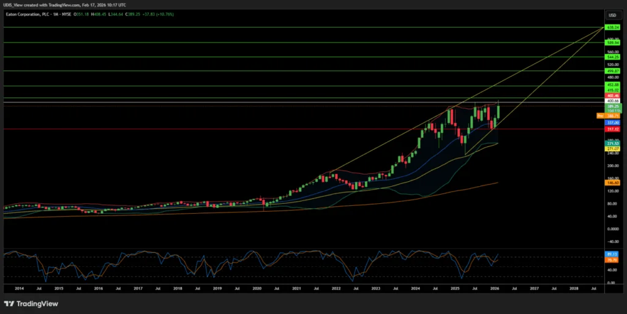Select the blue 337.00 price label

[x=612, y=123]
